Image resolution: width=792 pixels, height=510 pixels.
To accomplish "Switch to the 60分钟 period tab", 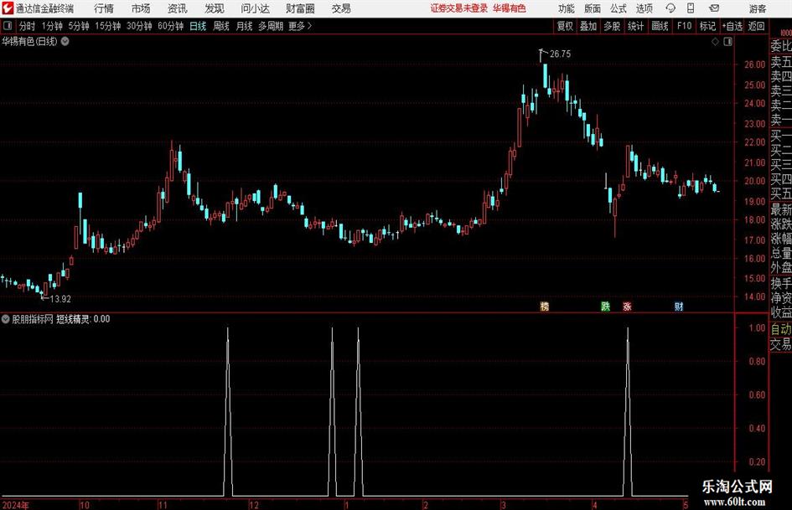I will click(x=170, y=26).
